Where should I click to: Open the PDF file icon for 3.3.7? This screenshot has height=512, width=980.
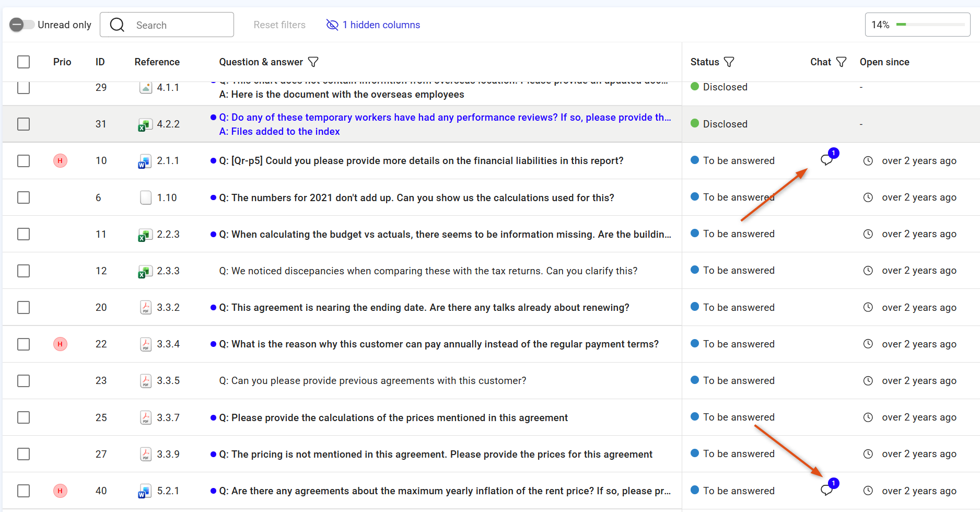coord(146,417)
